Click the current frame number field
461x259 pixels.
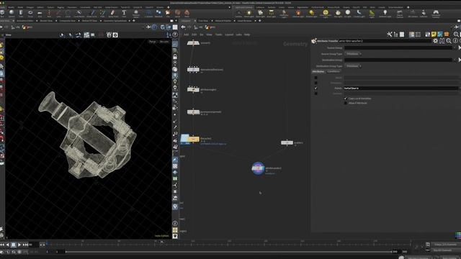tap(34, 245)
